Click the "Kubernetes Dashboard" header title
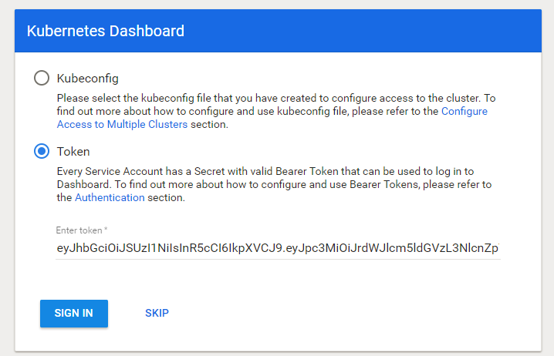Screen dimensions: 554x356 (x=106, y=32)
